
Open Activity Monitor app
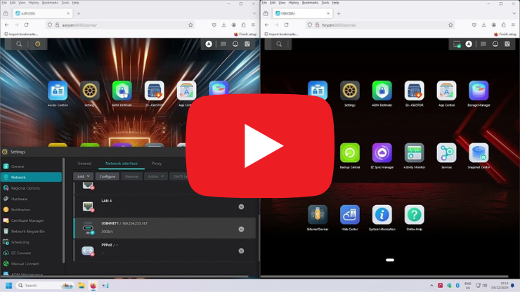point(414,153)
